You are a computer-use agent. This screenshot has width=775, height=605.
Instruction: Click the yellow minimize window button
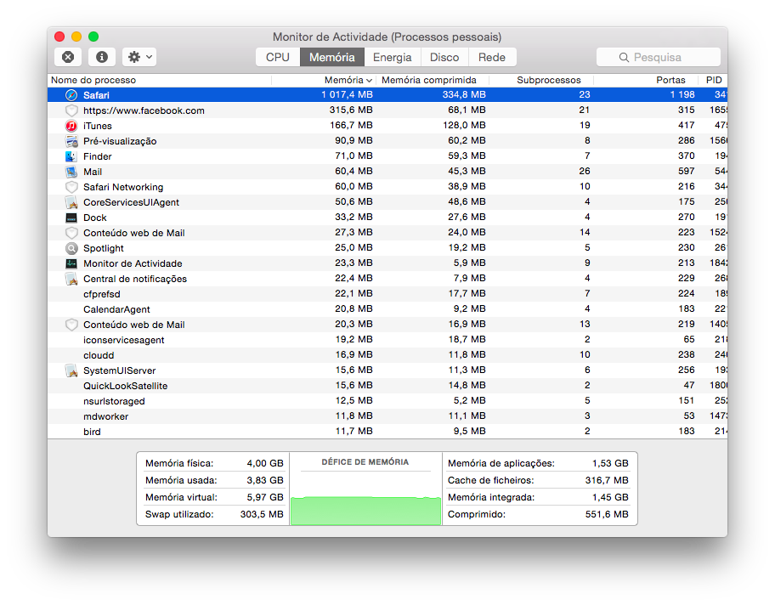(76, 37)
